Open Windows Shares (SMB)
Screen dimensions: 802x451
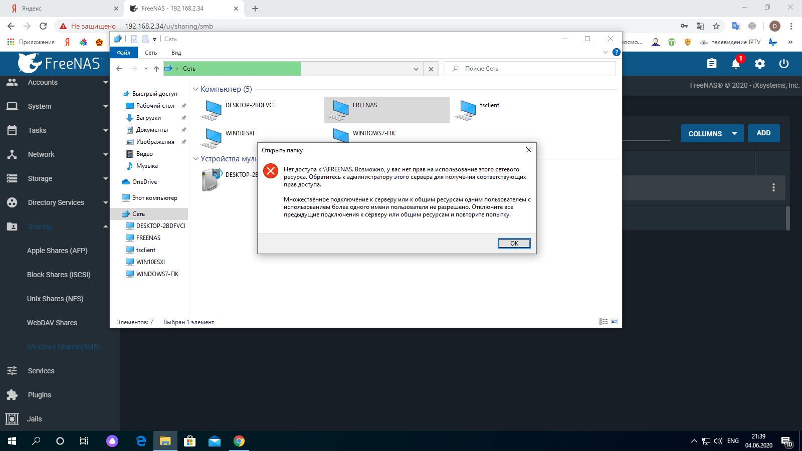coord(64,347)
